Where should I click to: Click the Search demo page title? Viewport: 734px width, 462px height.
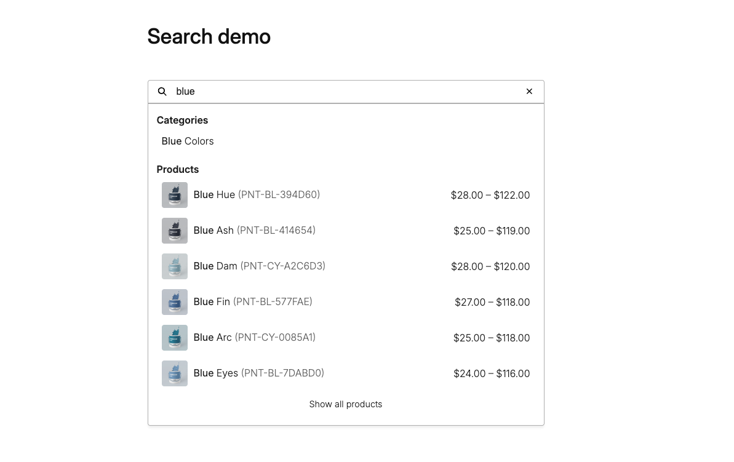tap(209, 36)
